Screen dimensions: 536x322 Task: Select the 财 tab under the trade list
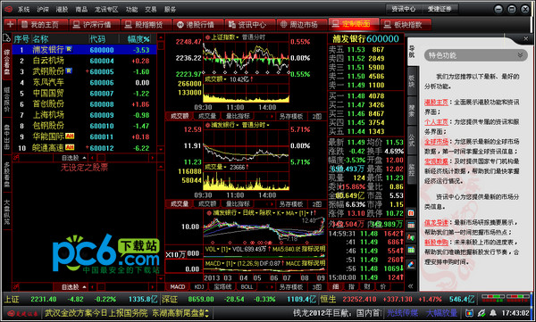click(367, 287)
